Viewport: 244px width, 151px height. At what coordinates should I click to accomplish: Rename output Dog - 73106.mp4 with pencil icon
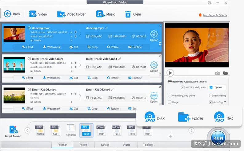coord(112,90)
